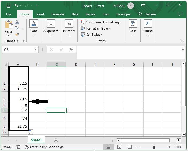Open the Clipboard dialog launcher
188x151 pixels.
(x=24, y=41)
